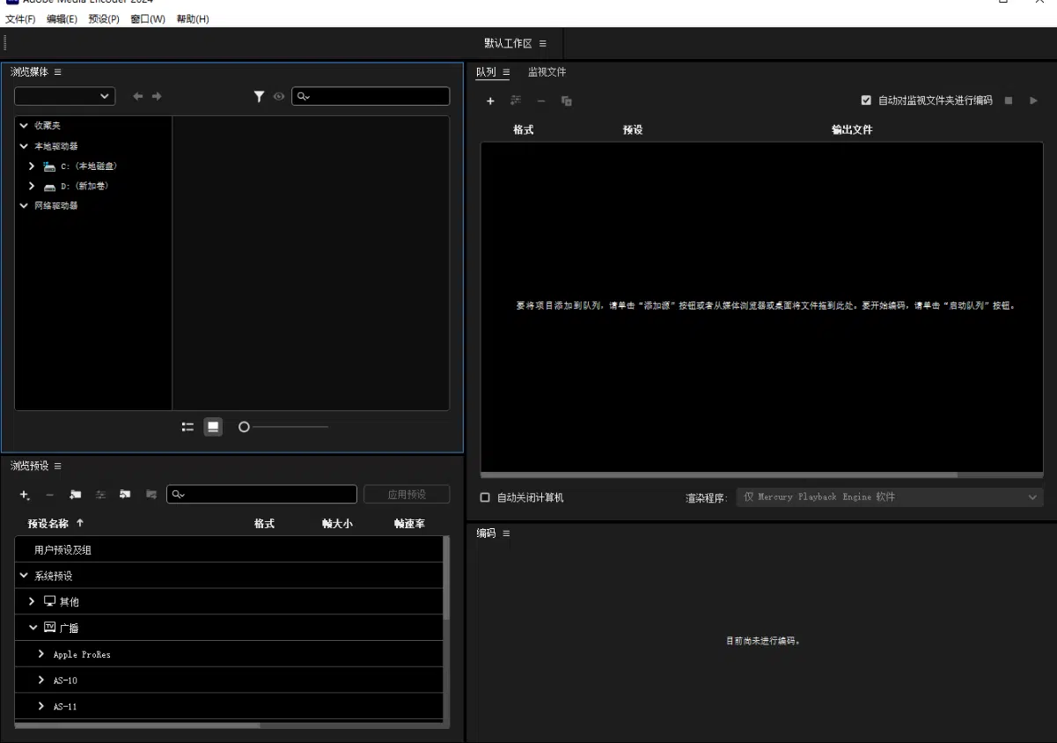Collapse the 广播 preset group

pyautogui.click(x=33, y=628)
